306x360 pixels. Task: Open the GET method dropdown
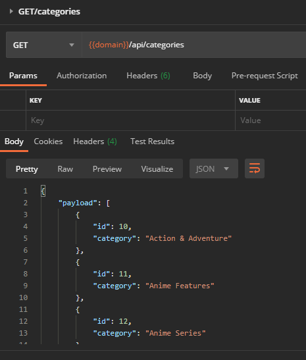coord(44,45)
